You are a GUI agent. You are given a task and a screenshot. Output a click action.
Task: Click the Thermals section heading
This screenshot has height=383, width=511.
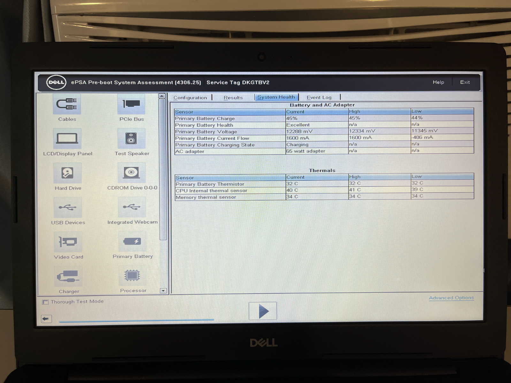click(322, 170)
